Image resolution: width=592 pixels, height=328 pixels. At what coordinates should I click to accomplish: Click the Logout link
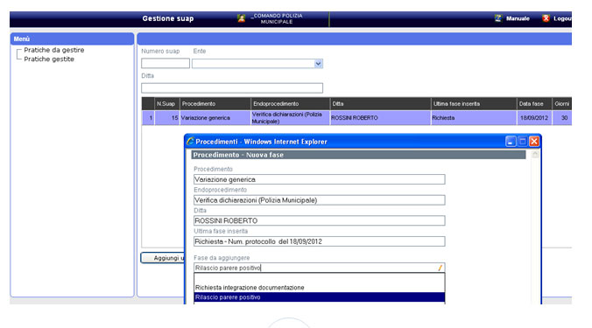pyautogui.click(x=562, y=18)
